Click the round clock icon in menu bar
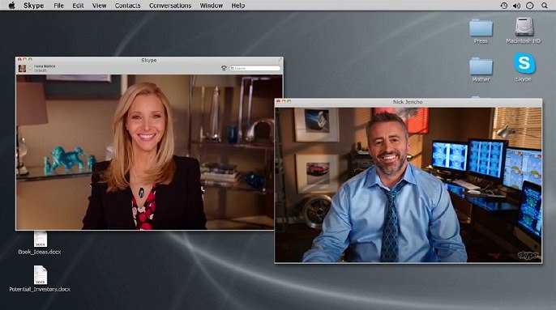Image resolution: width=556 pixels, height=310 pixels. click(x=530, y=6)
